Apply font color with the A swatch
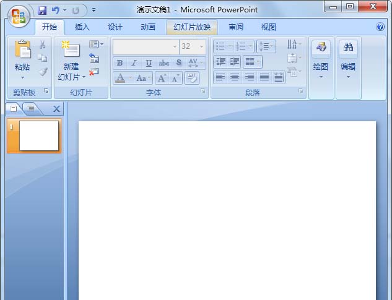 [x=120, y=78]
